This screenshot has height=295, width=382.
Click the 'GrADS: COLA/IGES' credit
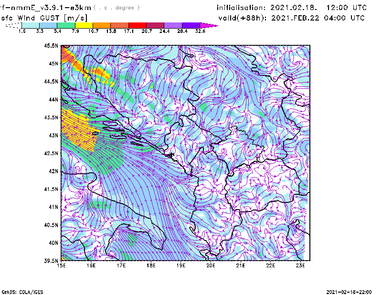click(22, 292)
